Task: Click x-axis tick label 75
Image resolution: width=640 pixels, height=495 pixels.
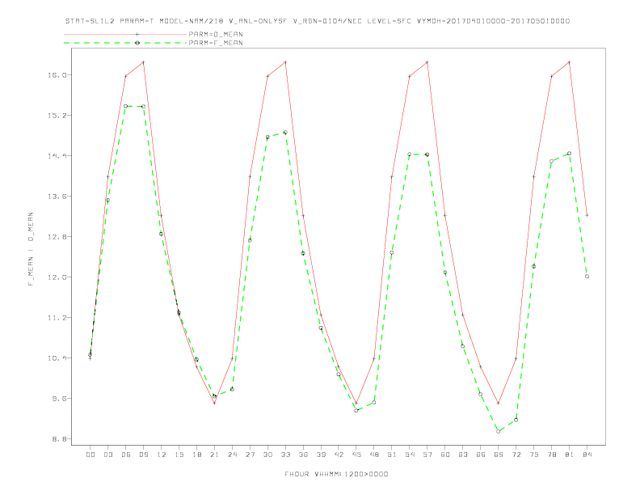Action: point(534,455)
